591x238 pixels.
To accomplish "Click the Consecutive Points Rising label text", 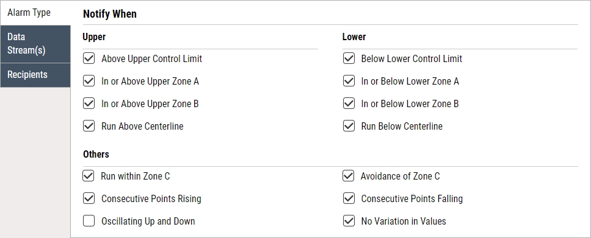I will [151, 199].
